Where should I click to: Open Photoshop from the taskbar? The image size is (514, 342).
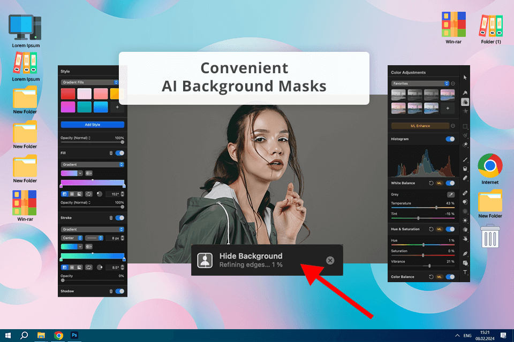click(x=74, y=336)
